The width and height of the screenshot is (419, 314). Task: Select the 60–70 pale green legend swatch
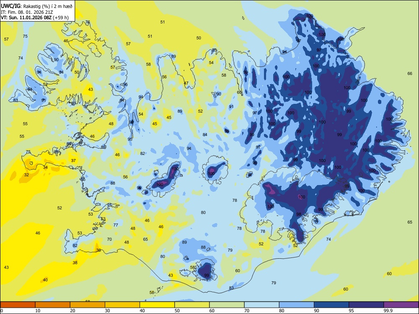(x=227, y=305)
